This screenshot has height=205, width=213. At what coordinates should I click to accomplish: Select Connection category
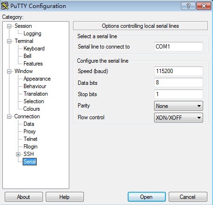(x=27, y=116)
